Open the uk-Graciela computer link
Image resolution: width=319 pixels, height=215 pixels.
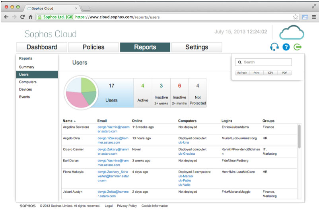(187, 154)
